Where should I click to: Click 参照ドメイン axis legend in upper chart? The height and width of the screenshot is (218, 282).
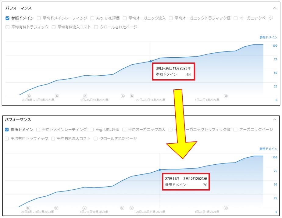268,37
